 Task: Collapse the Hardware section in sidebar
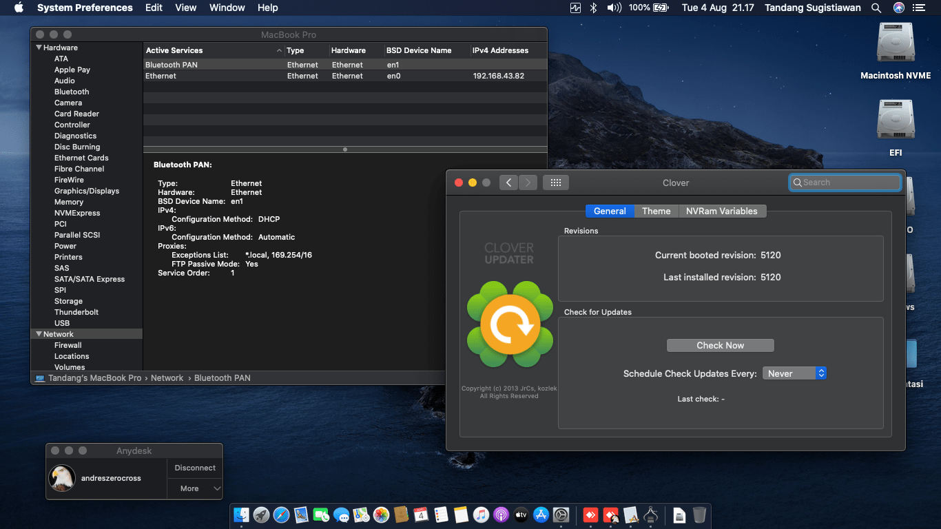click(x=39, y=48)
